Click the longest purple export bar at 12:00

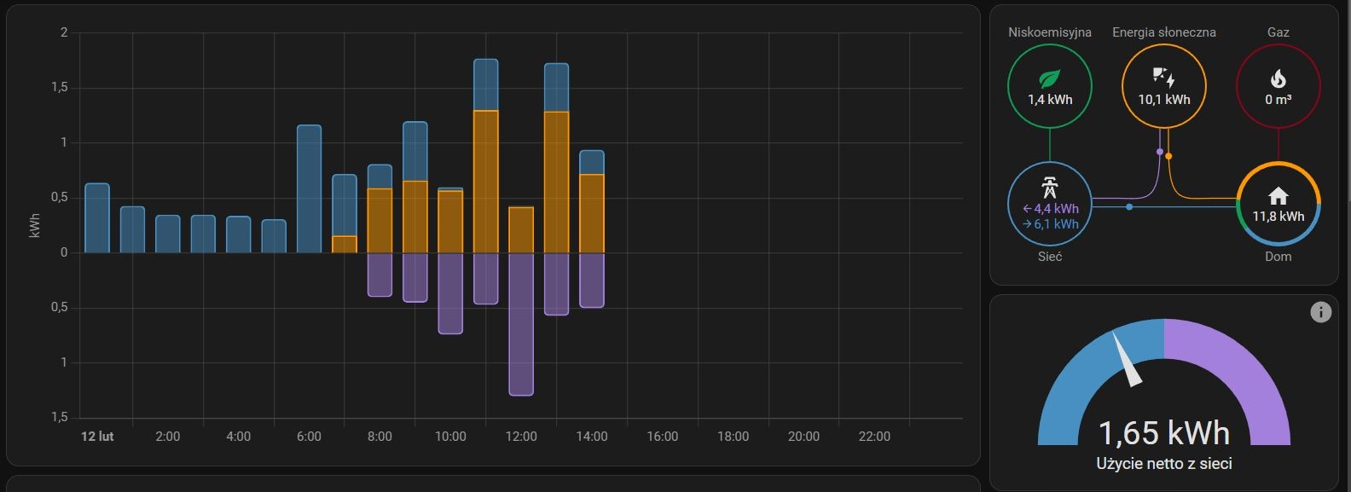point(521,324)
